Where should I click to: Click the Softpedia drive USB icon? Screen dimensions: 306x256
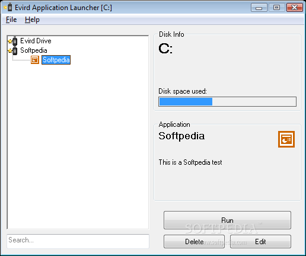coord(12,50)
